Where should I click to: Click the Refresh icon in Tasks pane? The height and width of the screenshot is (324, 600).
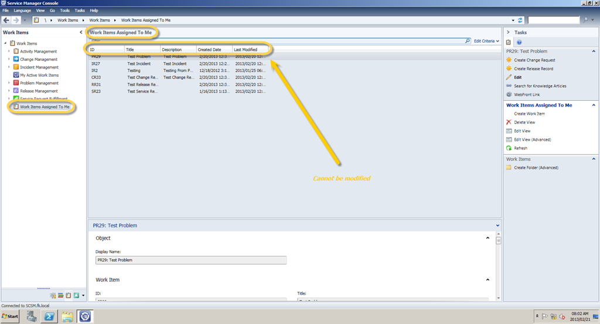[509, 148]
